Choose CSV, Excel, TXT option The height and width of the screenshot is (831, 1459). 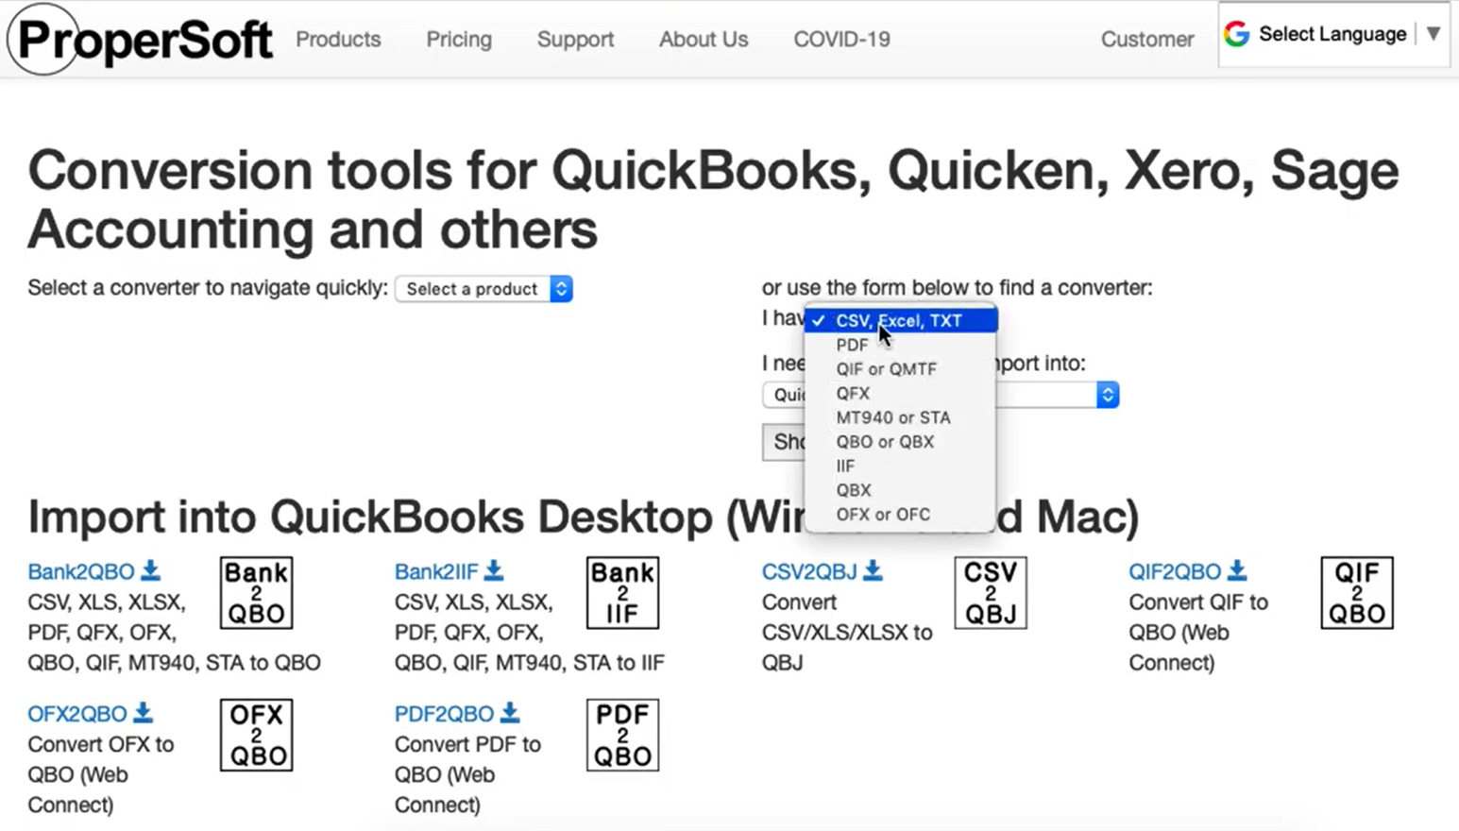click(901, 321)
